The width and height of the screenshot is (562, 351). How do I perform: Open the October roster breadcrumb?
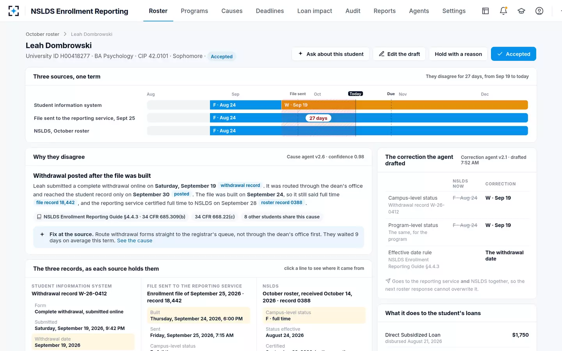pyautogui.click(x=43, y=34)
